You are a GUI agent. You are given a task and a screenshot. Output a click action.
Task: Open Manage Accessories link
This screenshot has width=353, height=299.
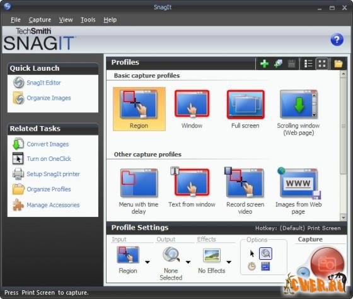pos(53,205)
